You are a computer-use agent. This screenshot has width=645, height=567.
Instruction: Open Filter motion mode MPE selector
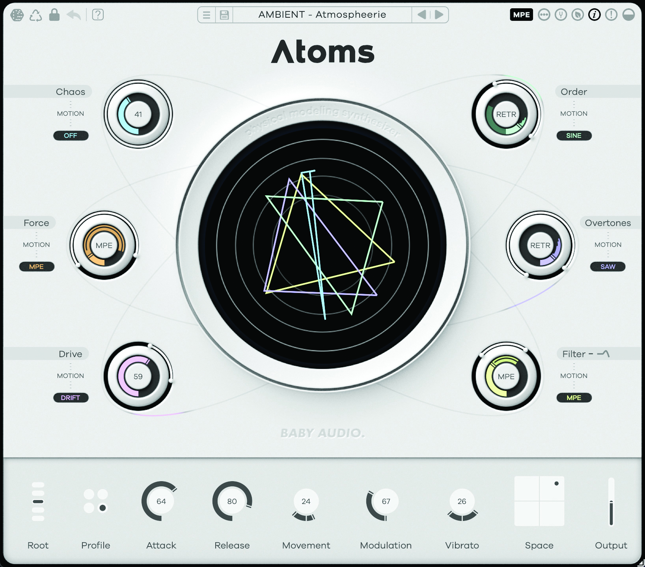click(574, 398)
